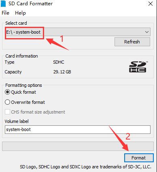Tick the CHS format size adjustment checkbox

click(7, 112)
